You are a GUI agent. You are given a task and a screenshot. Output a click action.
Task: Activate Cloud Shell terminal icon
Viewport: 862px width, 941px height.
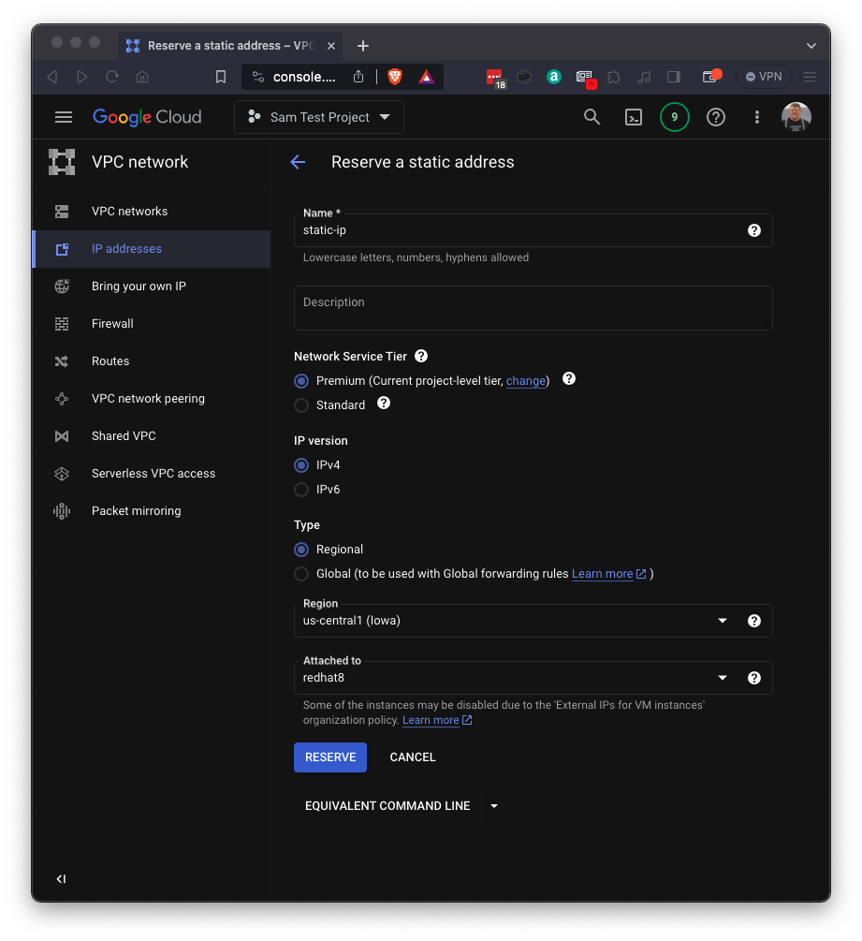(634, 117)
